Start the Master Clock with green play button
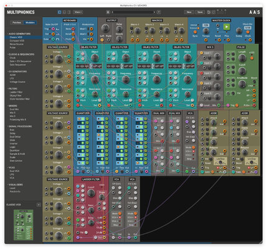Viewport: 267px width, 249px height. point(227,27)
